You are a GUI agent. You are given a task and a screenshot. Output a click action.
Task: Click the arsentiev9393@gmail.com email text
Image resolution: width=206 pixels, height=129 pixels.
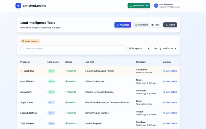170,7
